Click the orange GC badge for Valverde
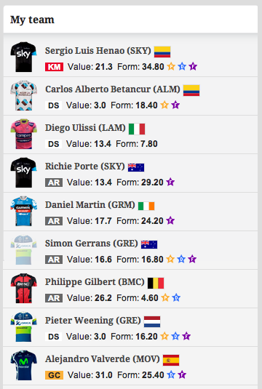Image resolution: width=262 pixels, height=389 pixels. 54,375
